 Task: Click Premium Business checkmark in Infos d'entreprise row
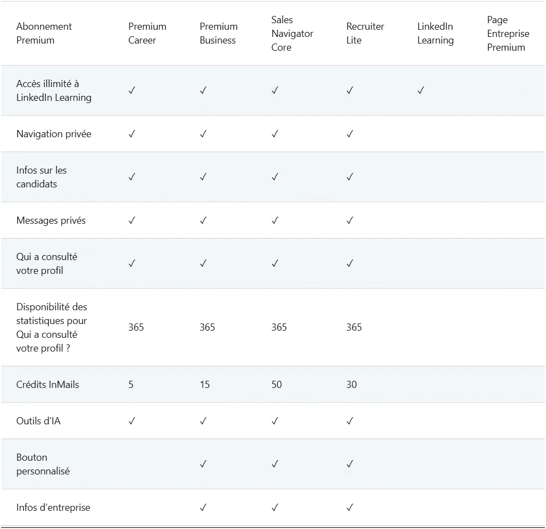pyautogui.click(x=203, y=508)
